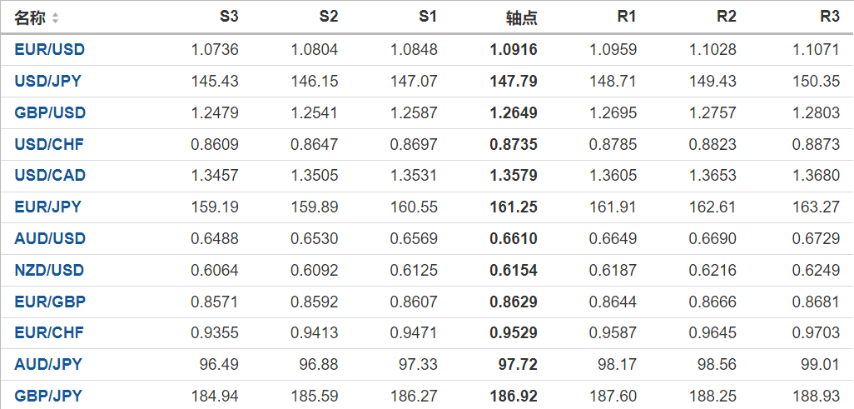Open the GBP/JPY currency pair

(48, 397)
